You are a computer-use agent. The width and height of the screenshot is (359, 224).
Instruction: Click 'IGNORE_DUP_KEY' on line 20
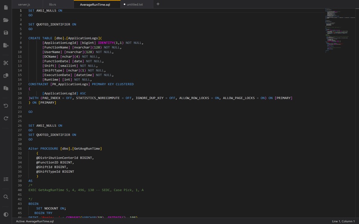[x=150, y=98]
